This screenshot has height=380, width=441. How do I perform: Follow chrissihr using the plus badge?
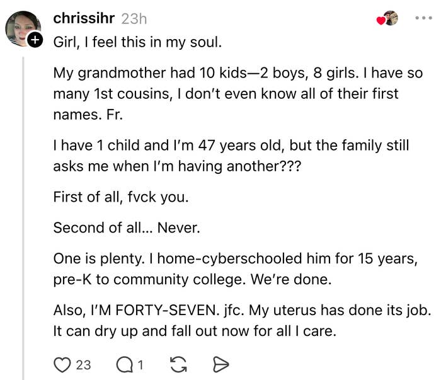point(35,41)
